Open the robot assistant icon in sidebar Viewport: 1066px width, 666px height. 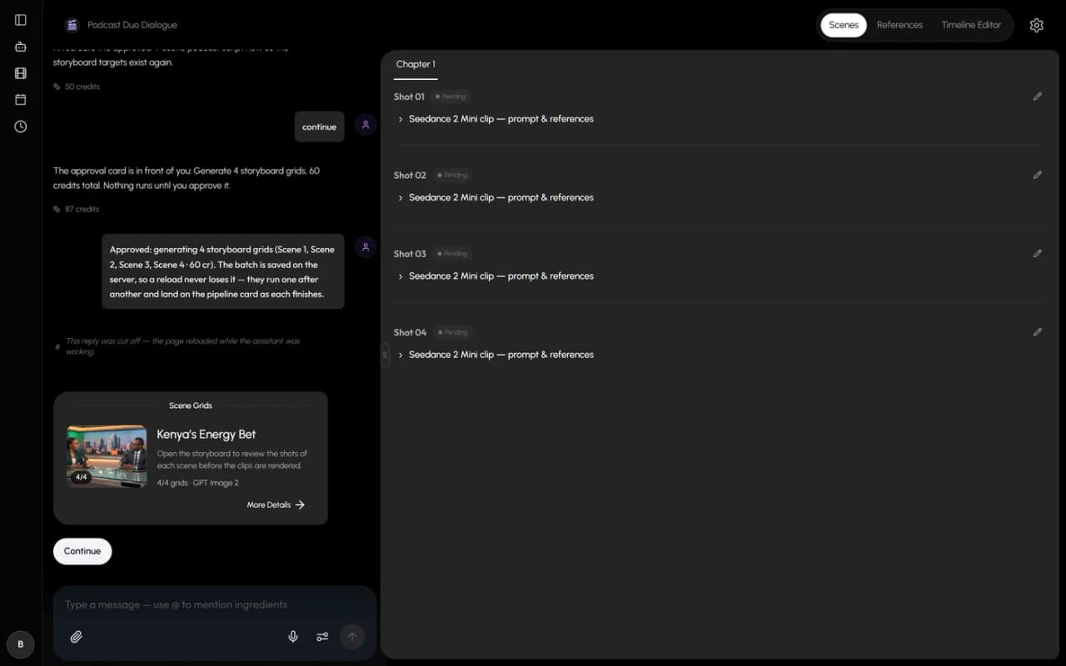point(21,47)
